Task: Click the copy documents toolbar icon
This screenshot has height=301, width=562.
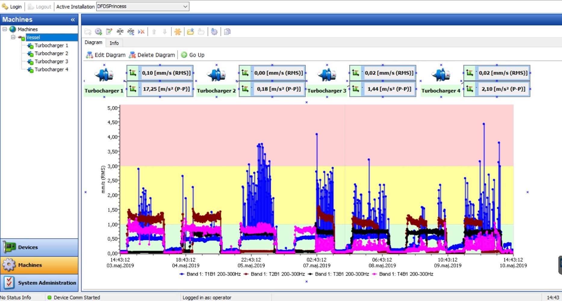Action: [x=227, y=32]
